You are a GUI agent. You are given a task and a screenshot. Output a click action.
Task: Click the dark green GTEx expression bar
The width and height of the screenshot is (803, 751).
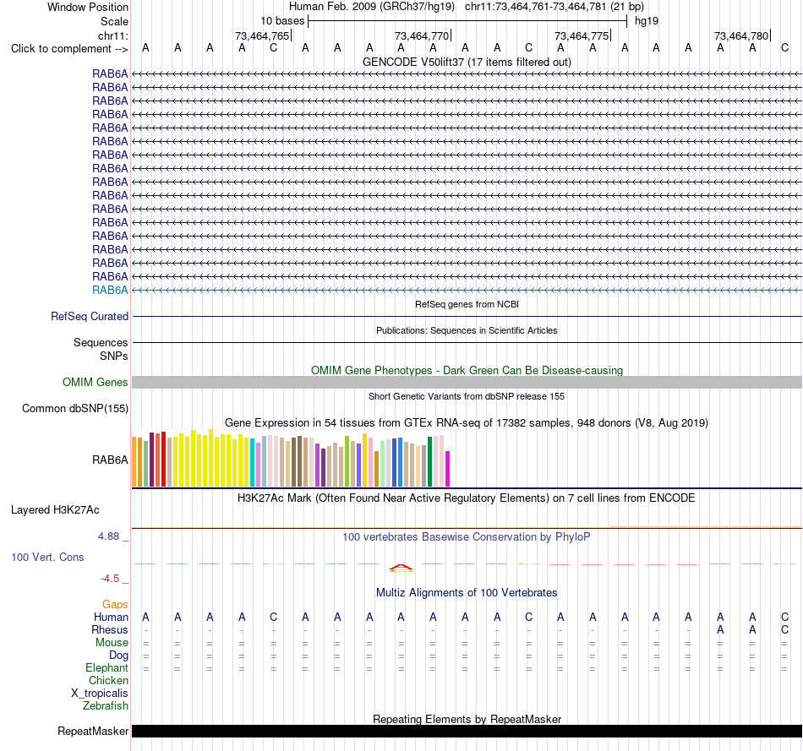(x=429, y=461)
